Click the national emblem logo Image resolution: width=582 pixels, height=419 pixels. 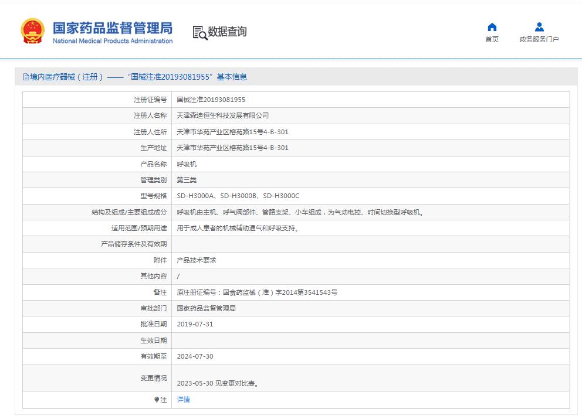pyautogui.click(x=32, y=32)
